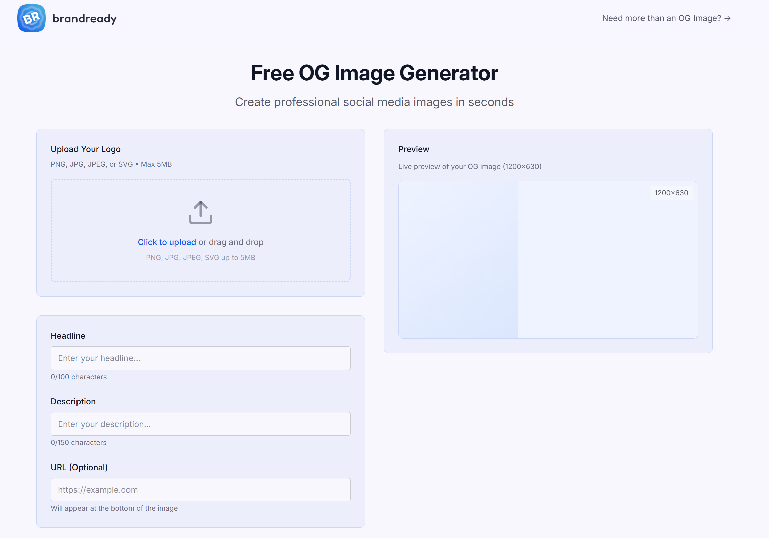Click the BR brandready logo icon
Screen dimensions: 769x538
[32, 18]
